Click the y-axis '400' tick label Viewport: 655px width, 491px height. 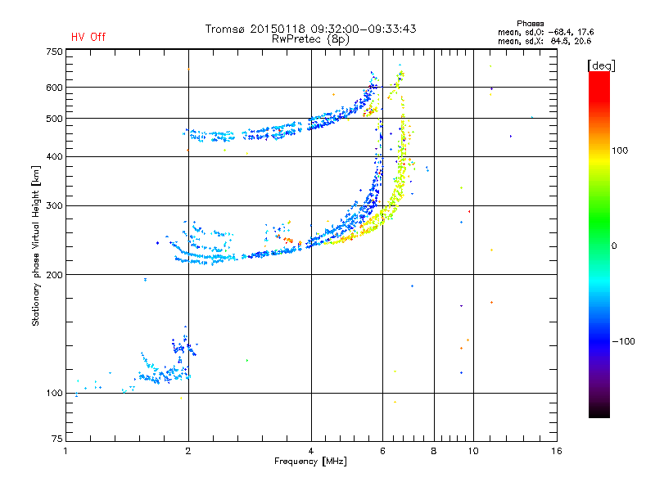54,156
